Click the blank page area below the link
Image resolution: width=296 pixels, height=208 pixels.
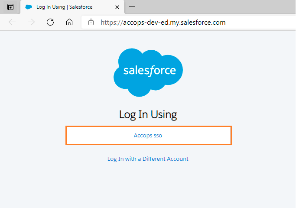[148, 186]
